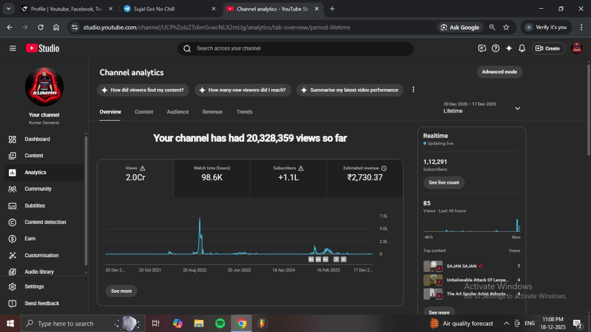
Task: Open the Chrome tab search dropdown arrow
Action: 8,9
